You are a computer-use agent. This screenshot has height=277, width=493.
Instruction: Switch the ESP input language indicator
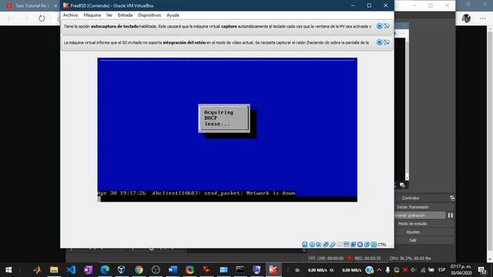coord(441,270)
